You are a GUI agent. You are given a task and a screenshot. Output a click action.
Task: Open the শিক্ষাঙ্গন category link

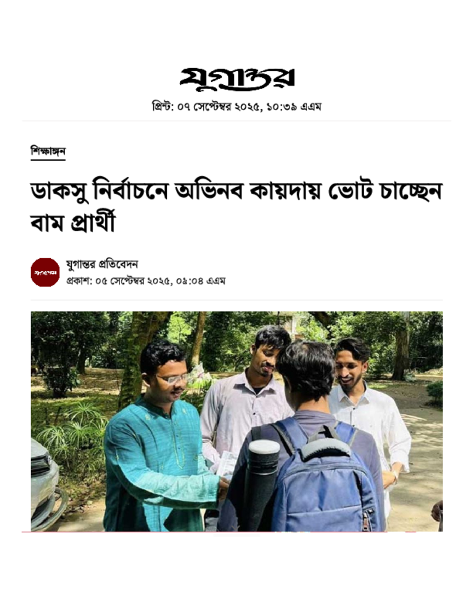click(48, 151)
